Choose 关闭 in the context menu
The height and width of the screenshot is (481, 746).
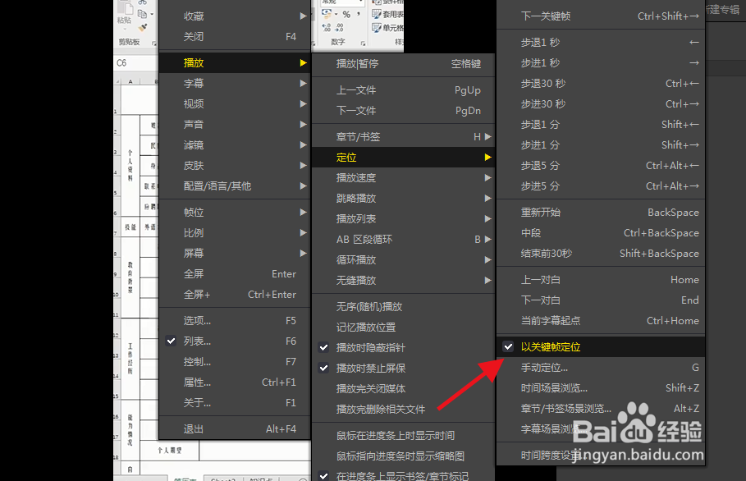coord(235,37)
